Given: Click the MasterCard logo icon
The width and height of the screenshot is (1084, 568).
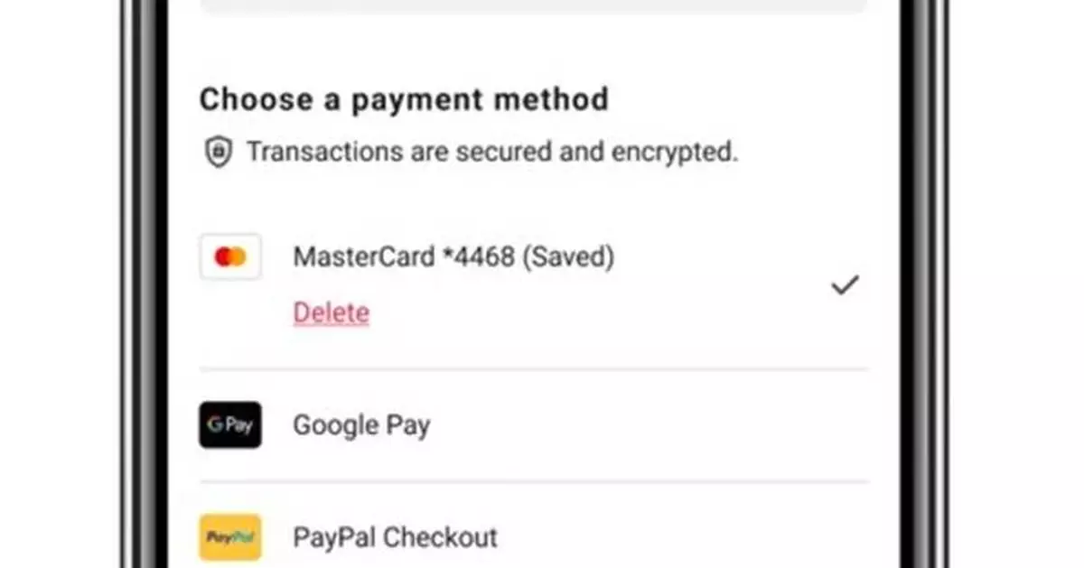Looking at the screenshot, I should [230, 257].
